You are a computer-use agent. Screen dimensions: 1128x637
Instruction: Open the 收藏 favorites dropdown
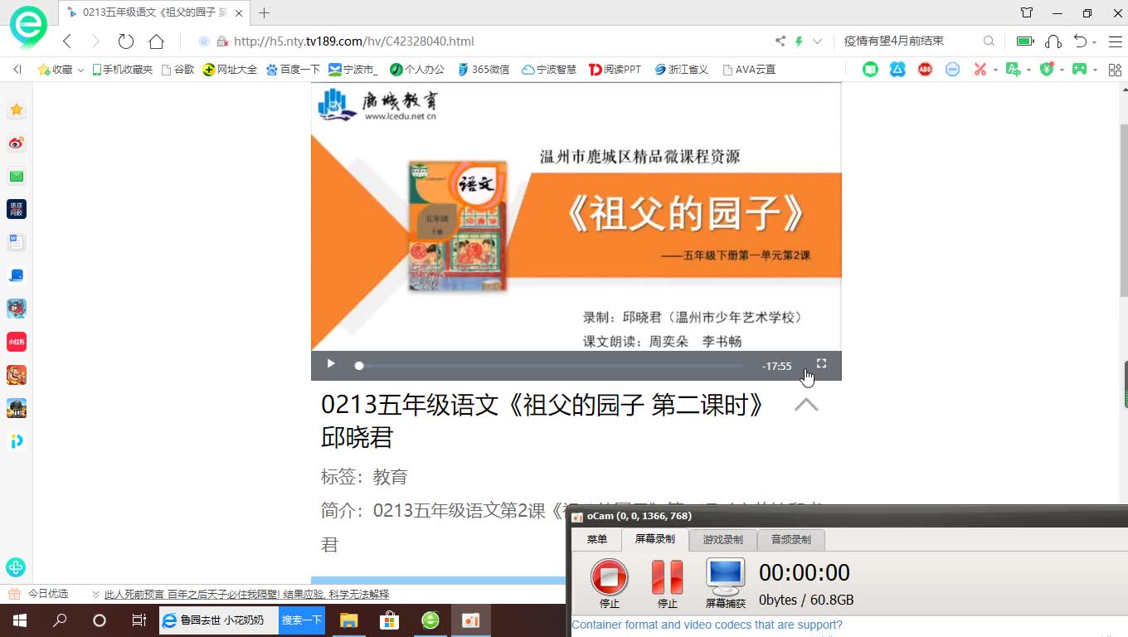[x=61, y=70]
